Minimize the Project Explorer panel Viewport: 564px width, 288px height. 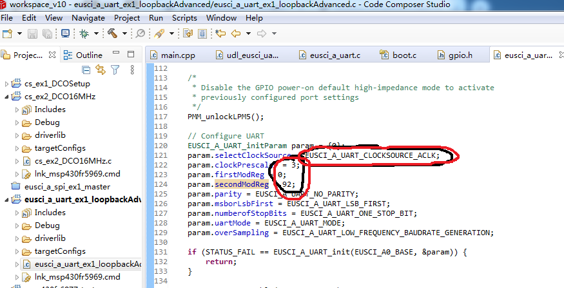116,53
